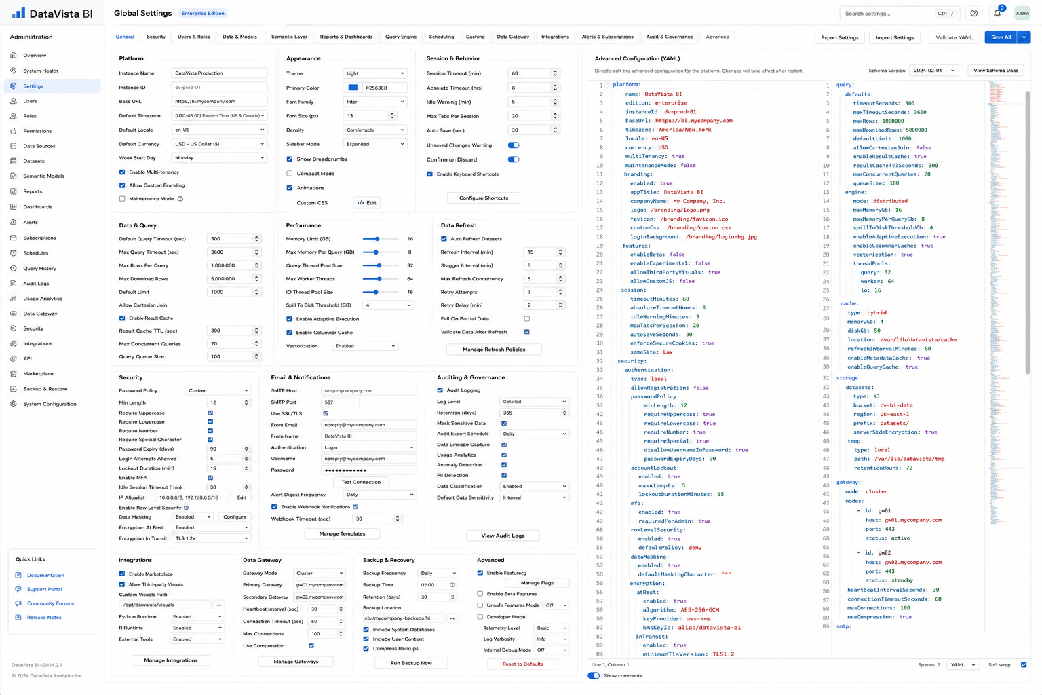Click the Search settings field
The image size is (1042, 695).
[900, 13]
